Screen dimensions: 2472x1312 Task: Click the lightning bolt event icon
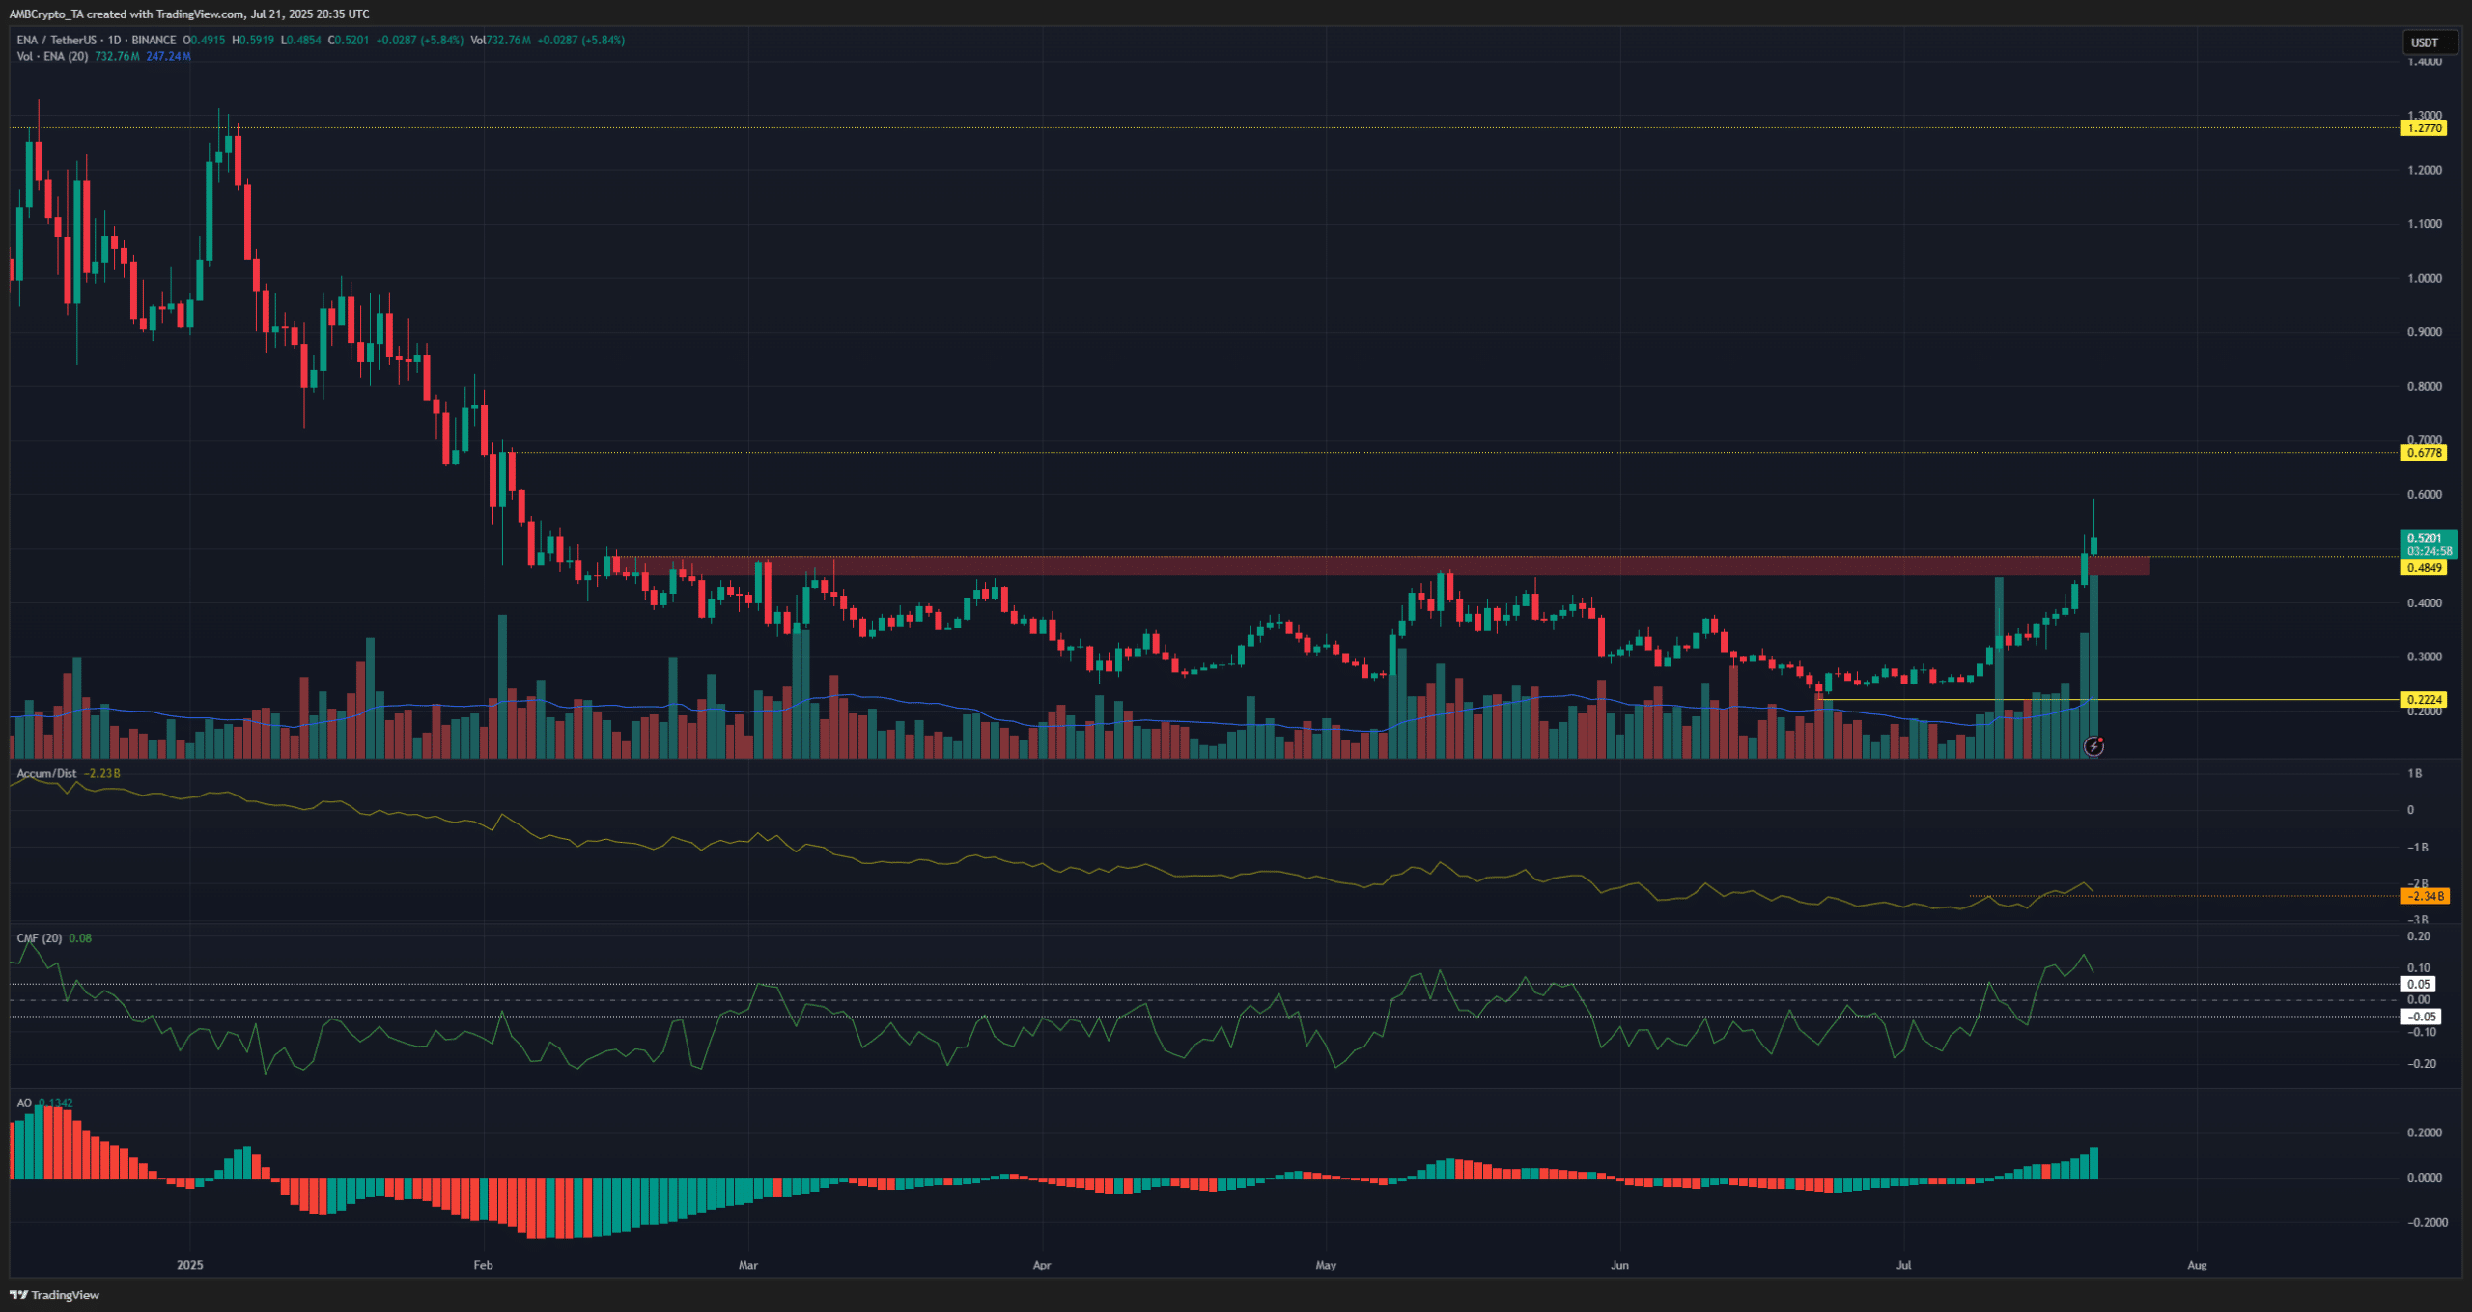(2093, 746)
